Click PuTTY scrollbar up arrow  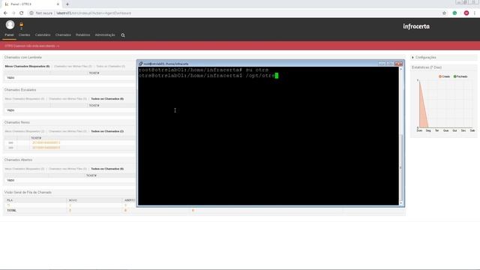click(400, 69)
